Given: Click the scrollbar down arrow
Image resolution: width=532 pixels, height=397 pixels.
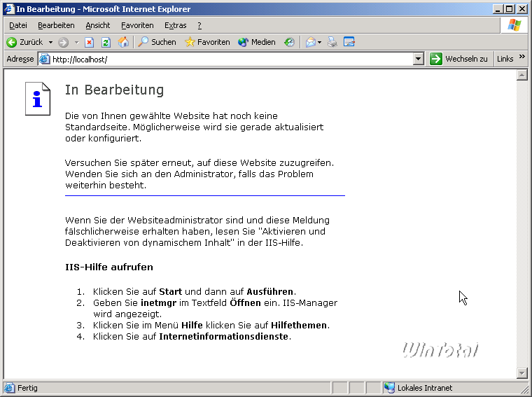Looking at the screenshot, I should pyautogui.click(x=521, y=373).
